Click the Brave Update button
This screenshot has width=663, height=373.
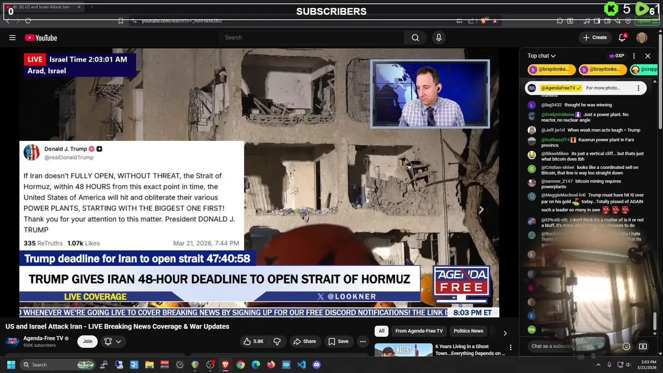click(x=646, y=21)
